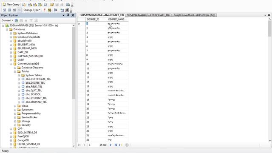Click the Move First record navigation icon
The width and height of the screenshot is (272, 153).
(79, 145)
